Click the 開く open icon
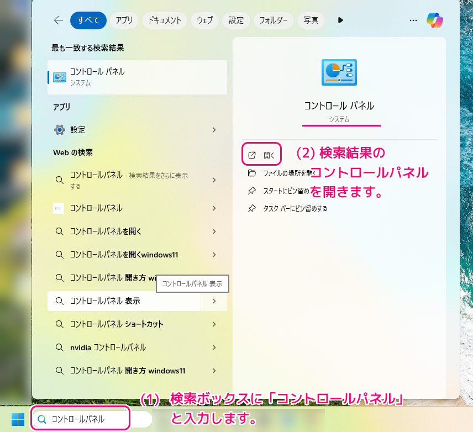 coord(252,155)
